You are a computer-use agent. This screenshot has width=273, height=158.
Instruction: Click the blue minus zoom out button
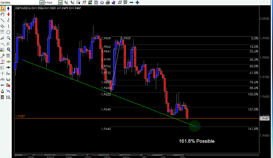131,3
